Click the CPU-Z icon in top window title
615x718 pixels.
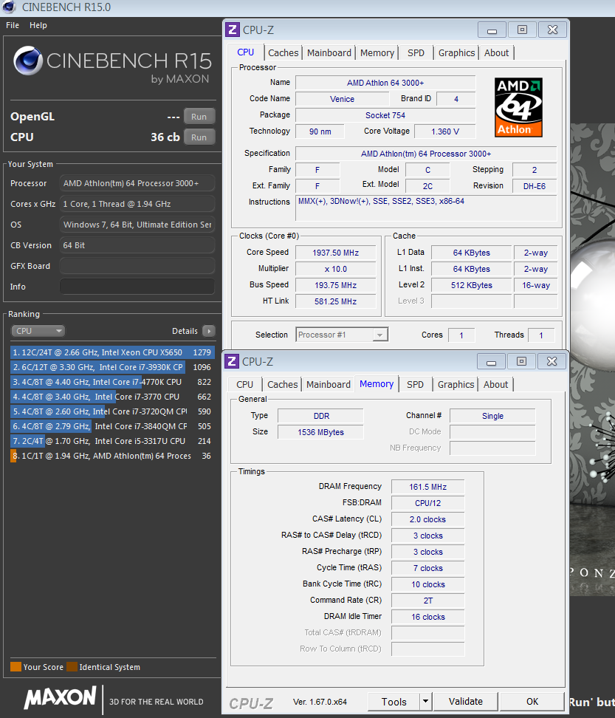click(x=233, y=30)
